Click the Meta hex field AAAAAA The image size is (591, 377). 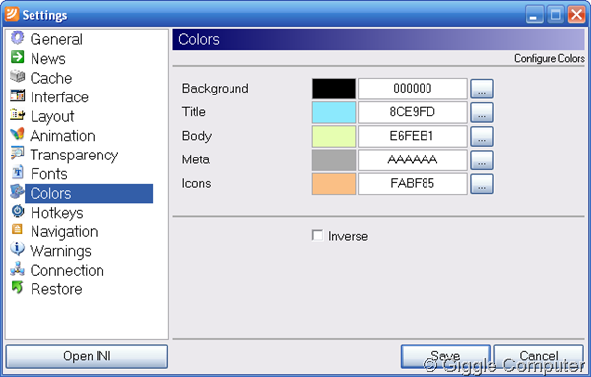413,160
